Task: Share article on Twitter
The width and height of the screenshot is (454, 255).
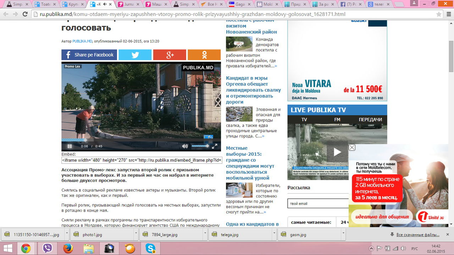Action: [x=135, y=55]
